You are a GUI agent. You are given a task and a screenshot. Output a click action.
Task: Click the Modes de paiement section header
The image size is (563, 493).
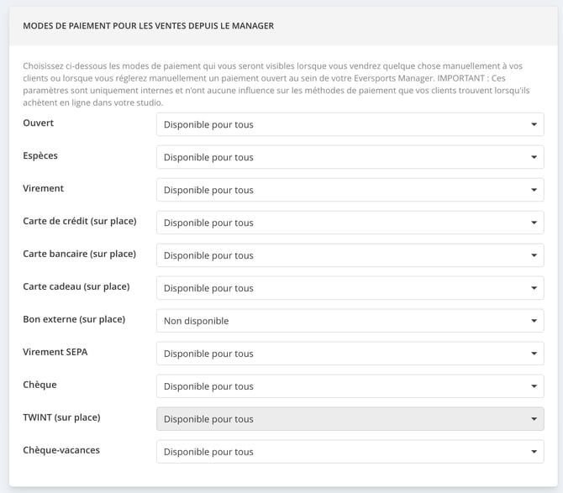click(148, 26)
